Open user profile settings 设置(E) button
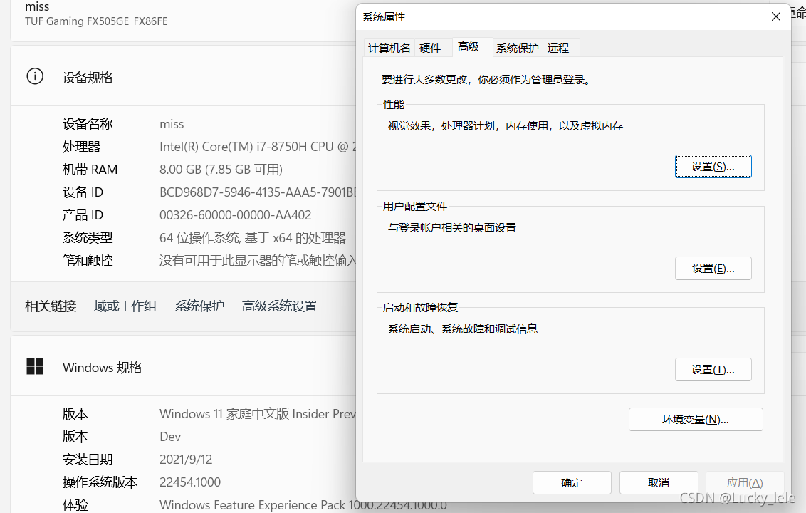Viewport: 806px width, 513px height. tap(713, 269)
